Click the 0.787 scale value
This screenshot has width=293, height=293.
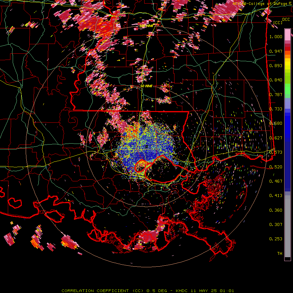coord(276,94)
